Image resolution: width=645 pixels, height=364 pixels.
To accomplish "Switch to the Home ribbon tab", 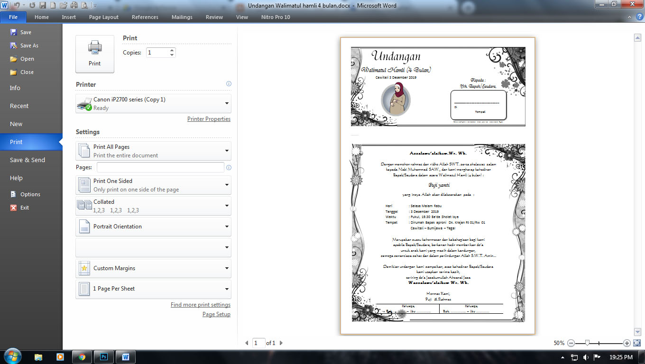I will pyautogui.click(x=42, y=17).
